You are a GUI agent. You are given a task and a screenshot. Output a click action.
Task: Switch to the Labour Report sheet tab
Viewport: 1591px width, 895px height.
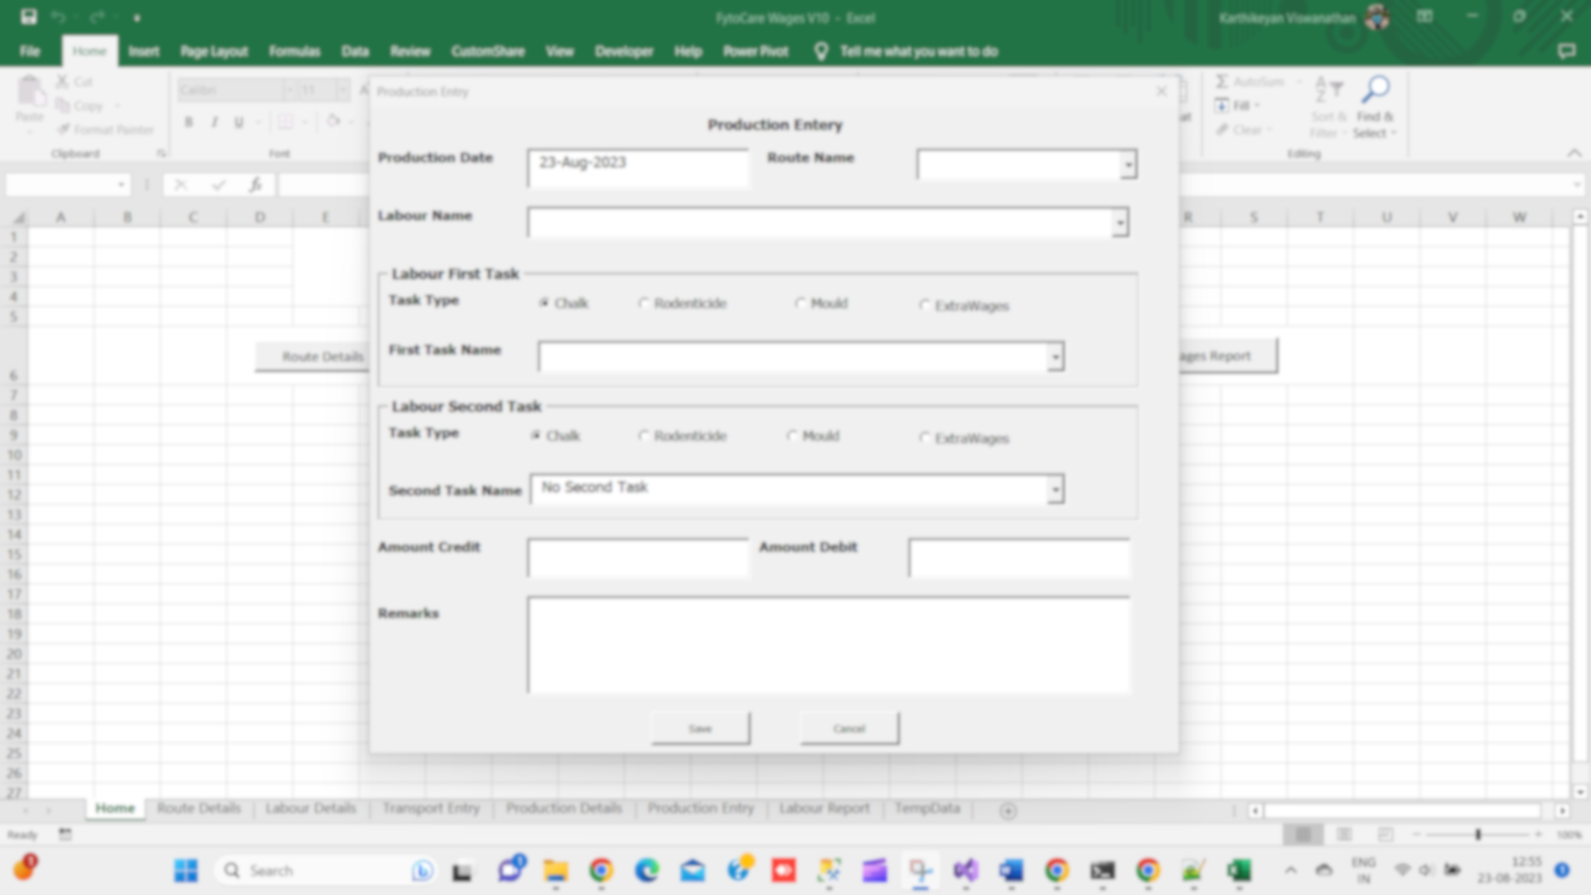(824, 808)
